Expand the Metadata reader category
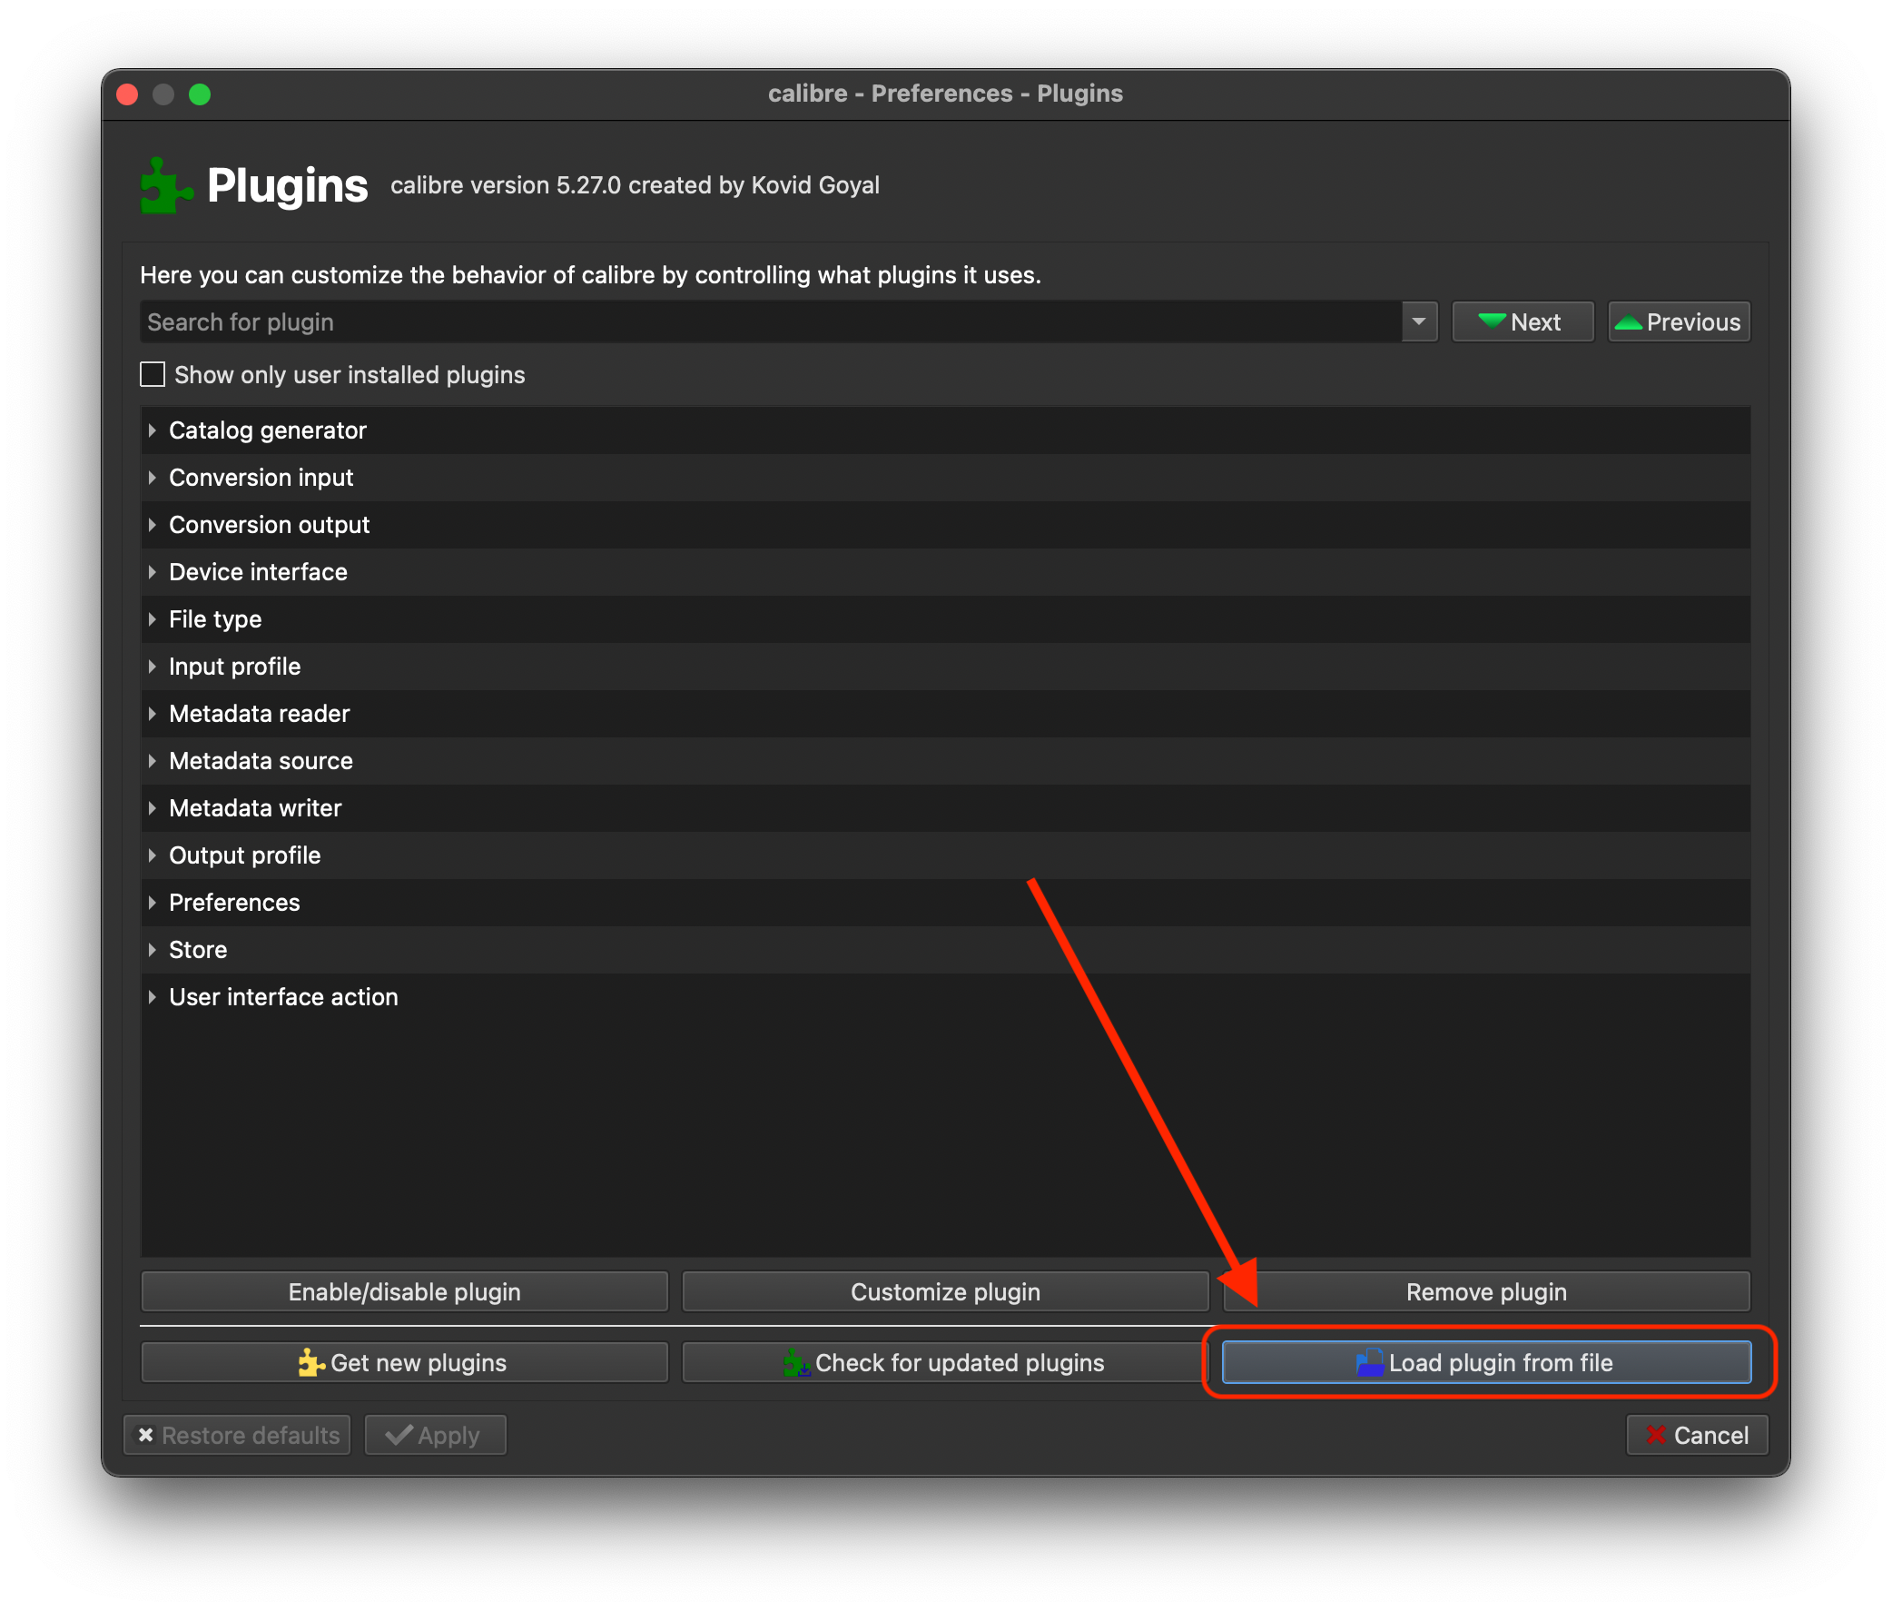The width and height of the screenshot is (1892, 1611). click(152, 713)
